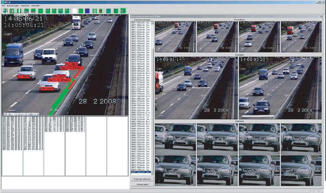Select the green color square after white
The width and height of the screenshot is (326, 193).
tap(81, 11)
